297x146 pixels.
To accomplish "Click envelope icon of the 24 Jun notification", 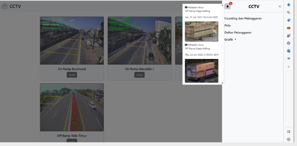I will pyautogui.click(x=186, y=7).
